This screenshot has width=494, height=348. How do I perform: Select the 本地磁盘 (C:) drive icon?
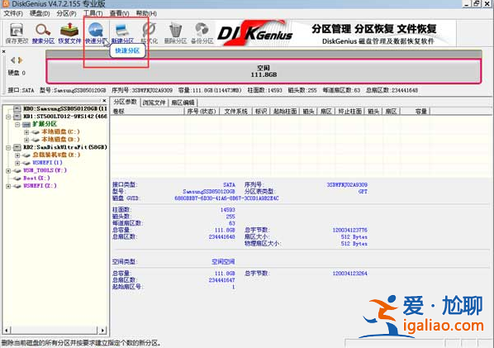tap(36, 132)
